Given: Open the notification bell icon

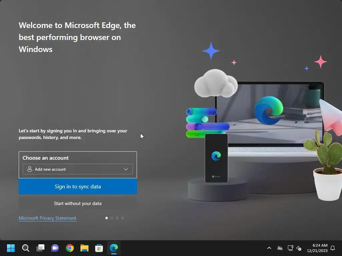Looking at the screenshot, I should tap(333, 248).
